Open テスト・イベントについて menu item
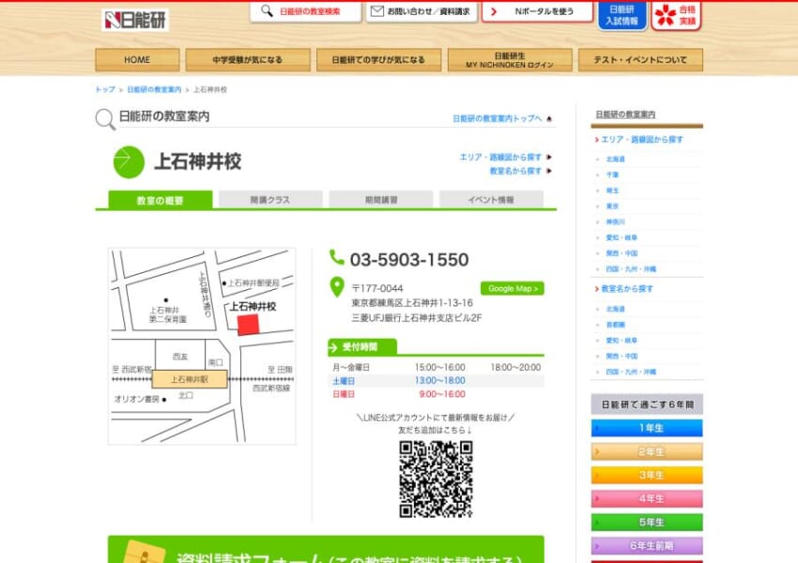 [x=640, y=60]
